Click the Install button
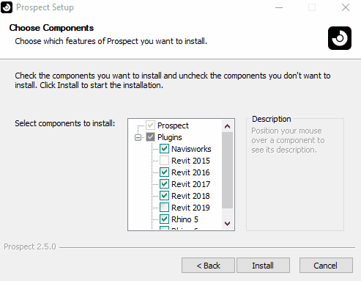Screen dimensions: 361x281 (263, 266)
